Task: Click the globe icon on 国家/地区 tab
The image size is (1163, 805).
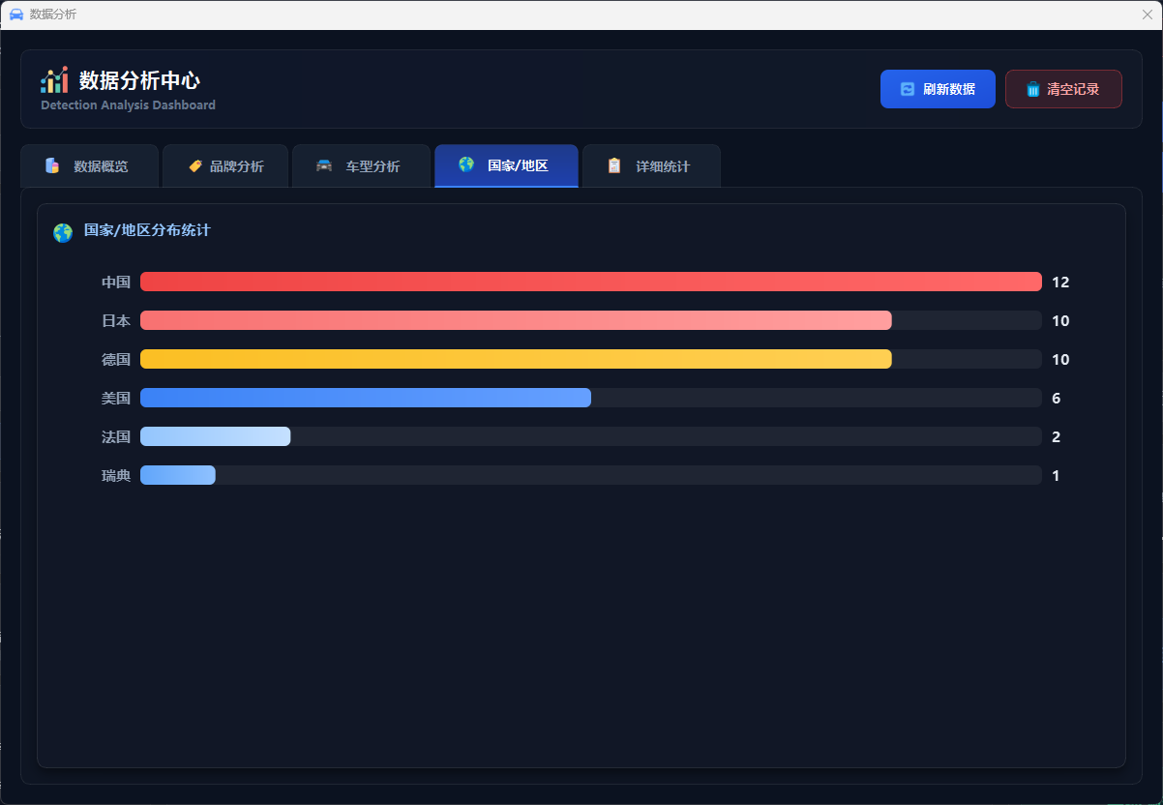Action: click(x=466, y=164)
